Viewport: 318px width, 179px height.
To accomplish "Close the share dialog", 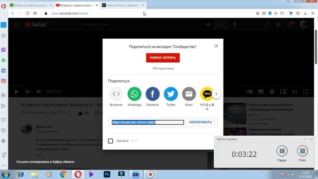I will click(x=216, y=46).
